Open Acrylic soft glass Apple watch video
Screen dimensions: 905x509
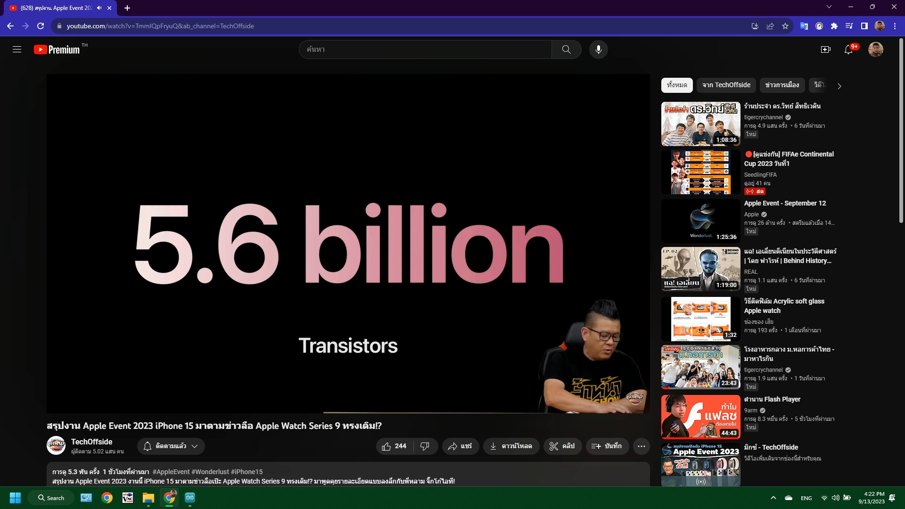pos(700,319)
